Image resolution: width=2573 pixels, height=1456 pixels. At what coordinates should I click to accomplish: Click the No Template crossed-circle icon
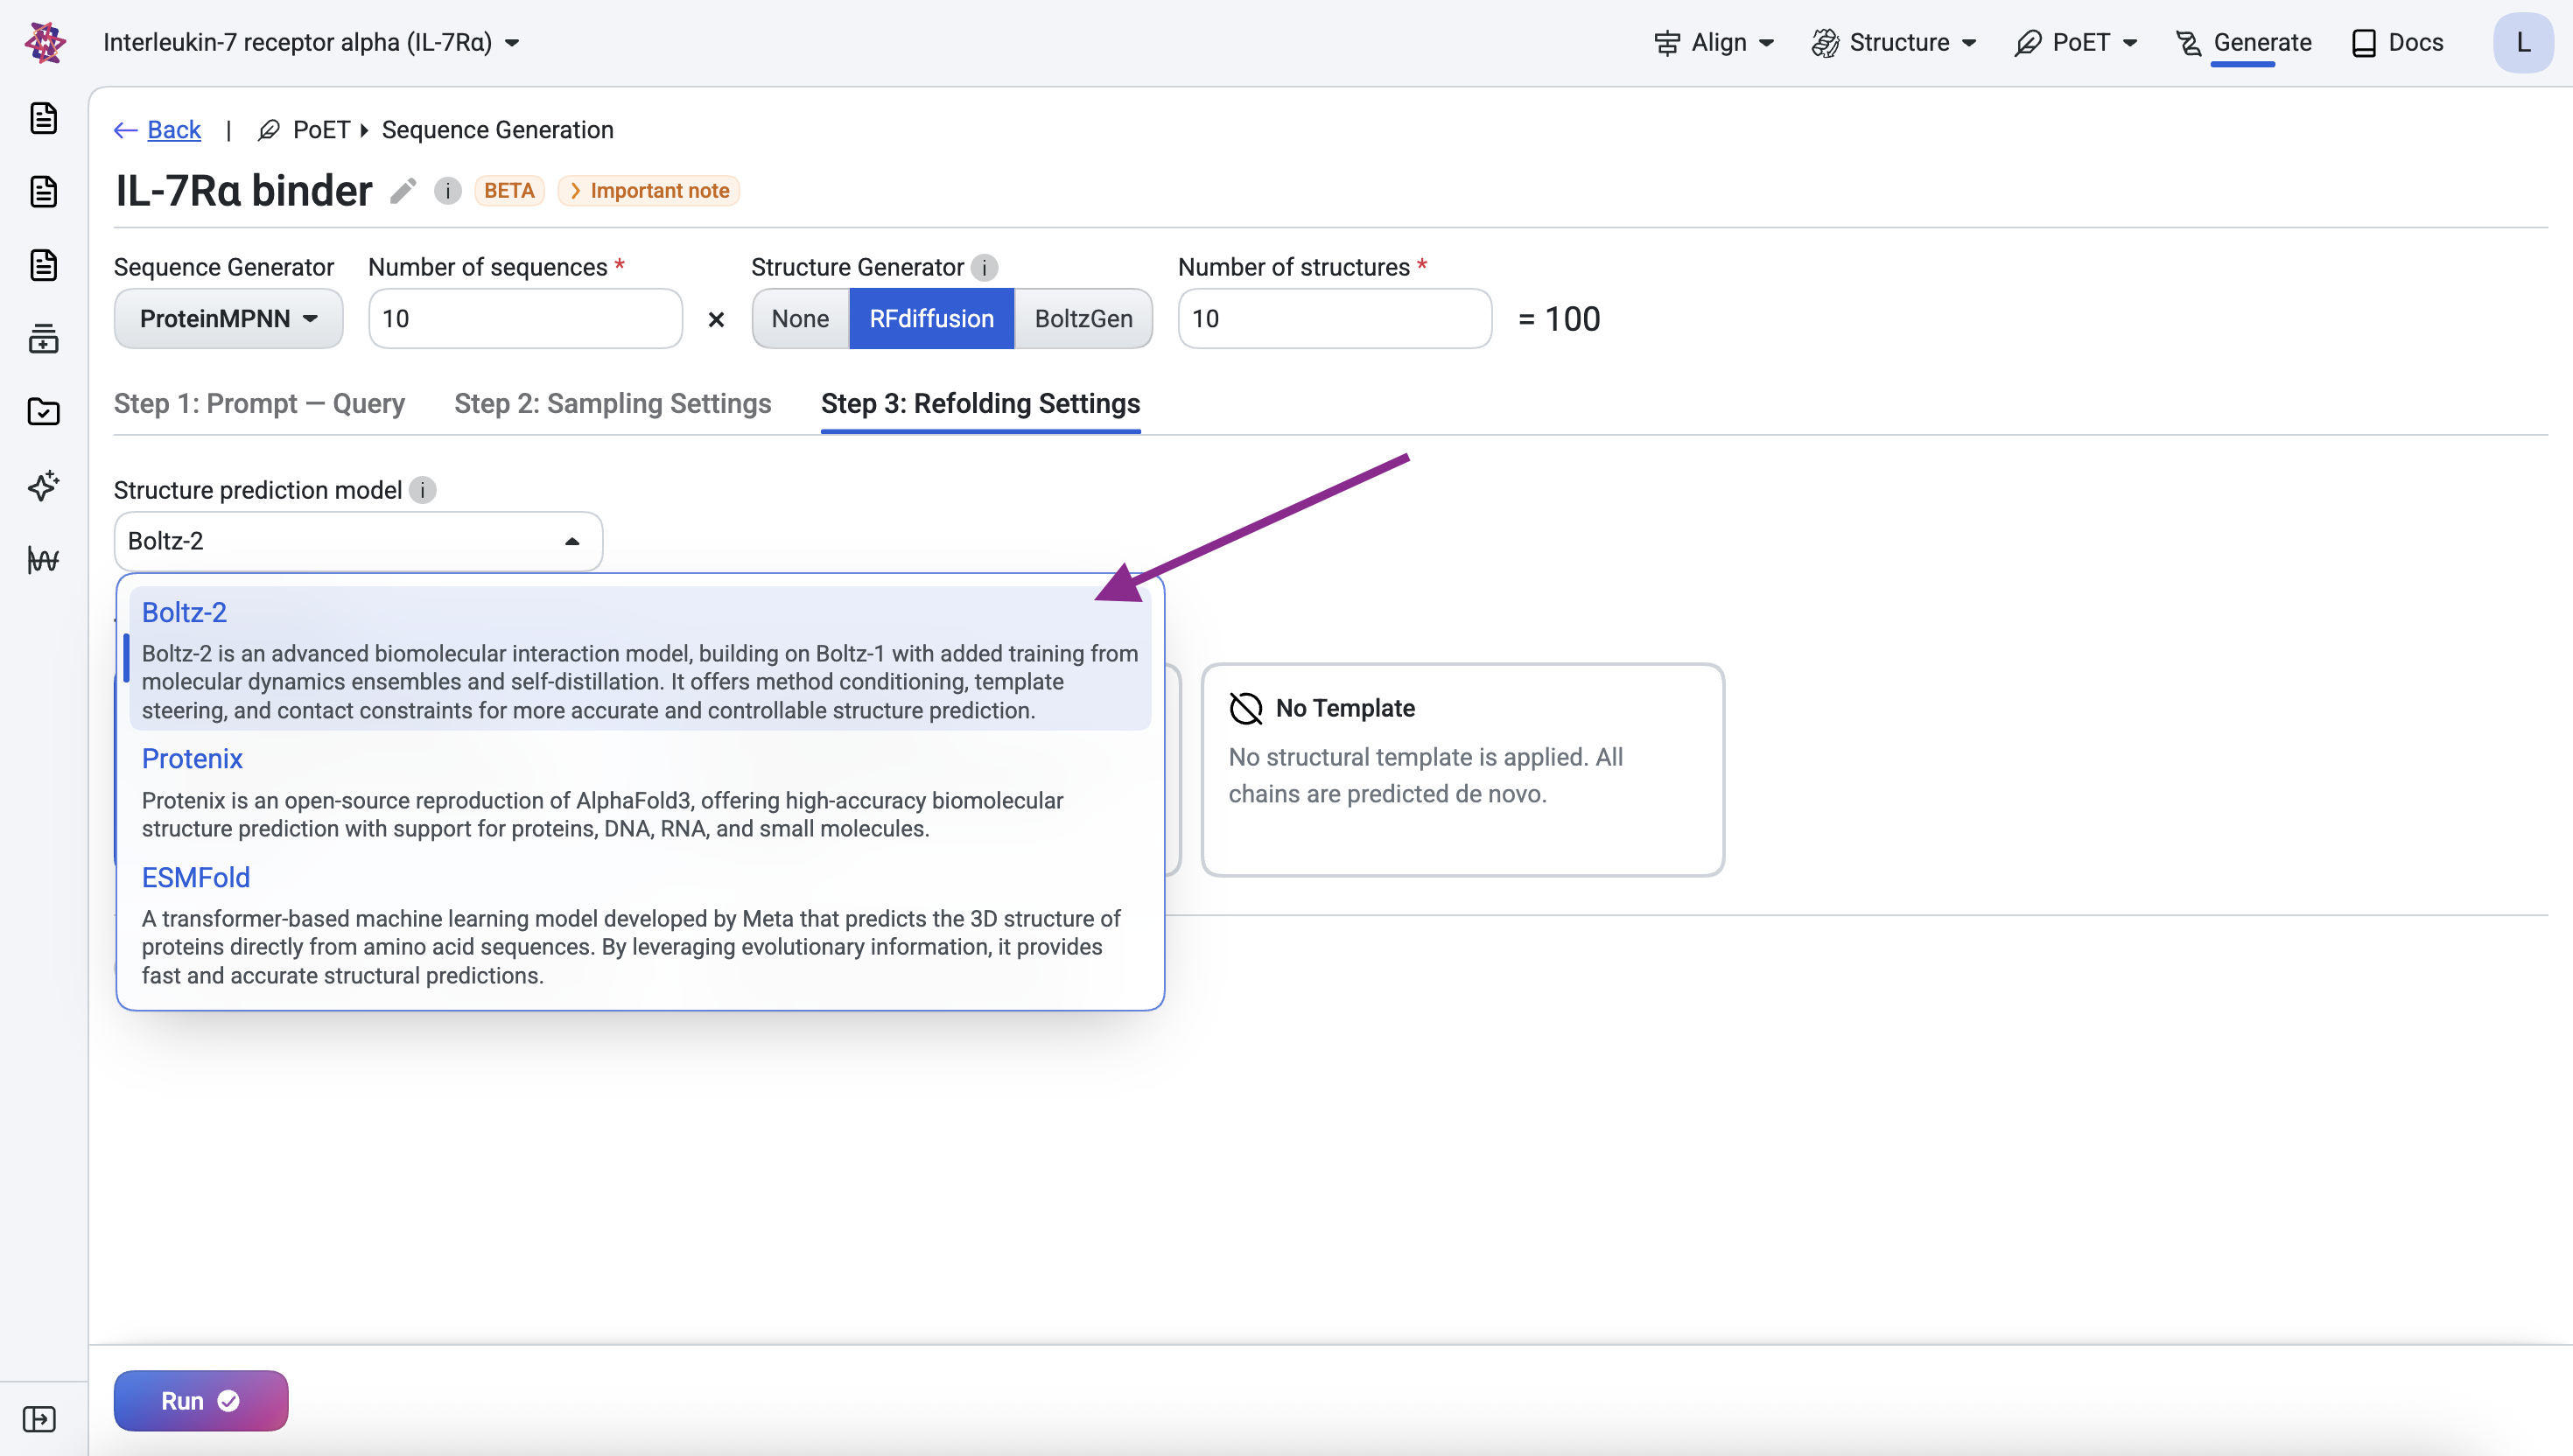(x=1245, y=708)
